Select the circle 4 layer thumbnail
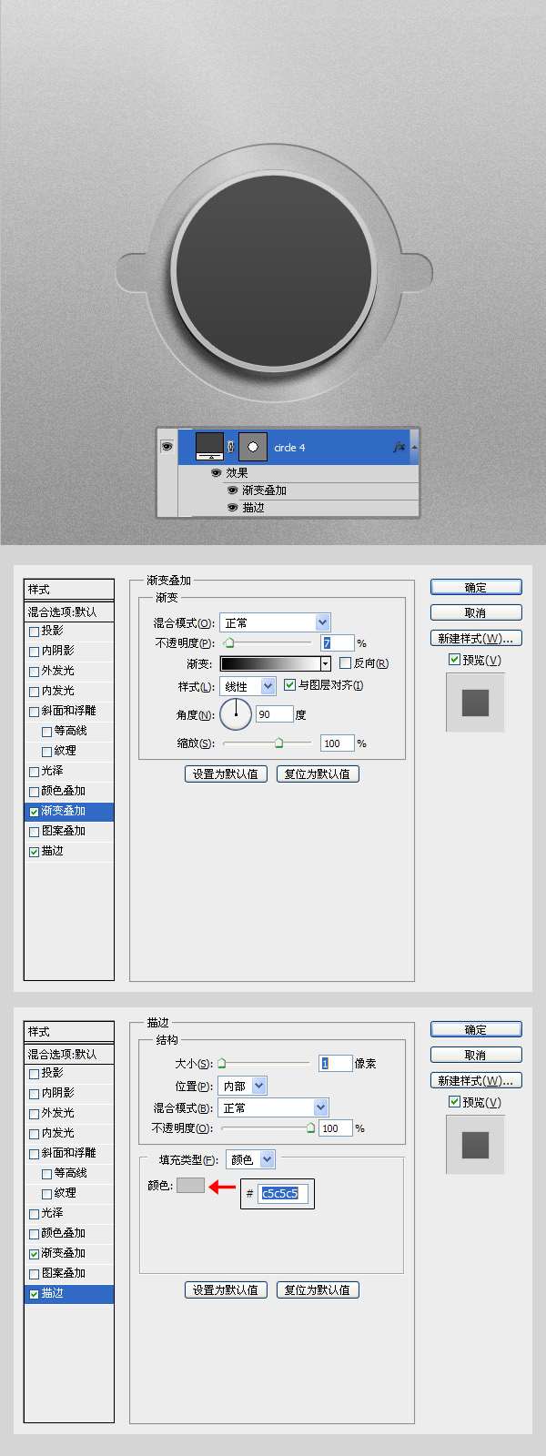Image resolution: width=546 pixels, height=1456 pixels. tap(211, 447)
